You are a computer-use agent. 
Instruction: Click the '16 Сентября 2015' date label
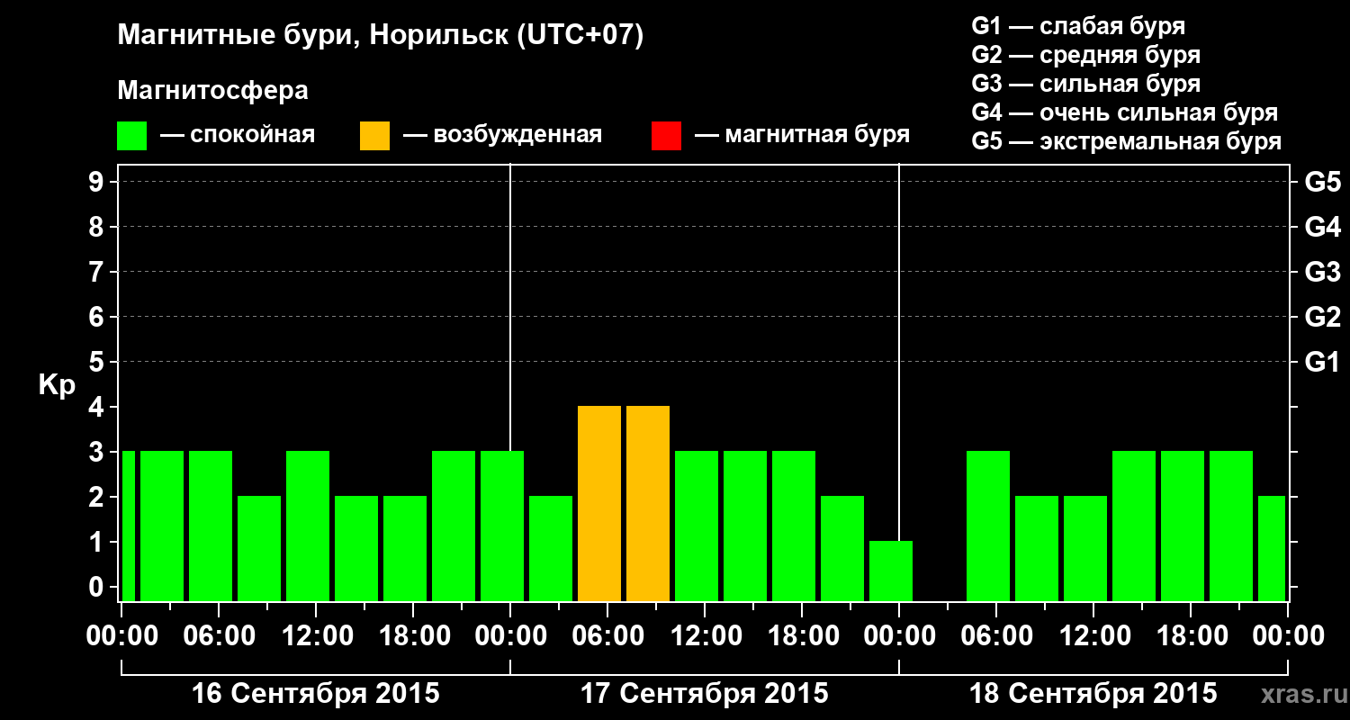[x=316, y=694]
